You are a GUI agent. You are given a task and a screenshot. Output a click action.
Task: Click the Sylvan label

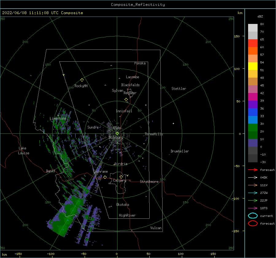point(117,90)
